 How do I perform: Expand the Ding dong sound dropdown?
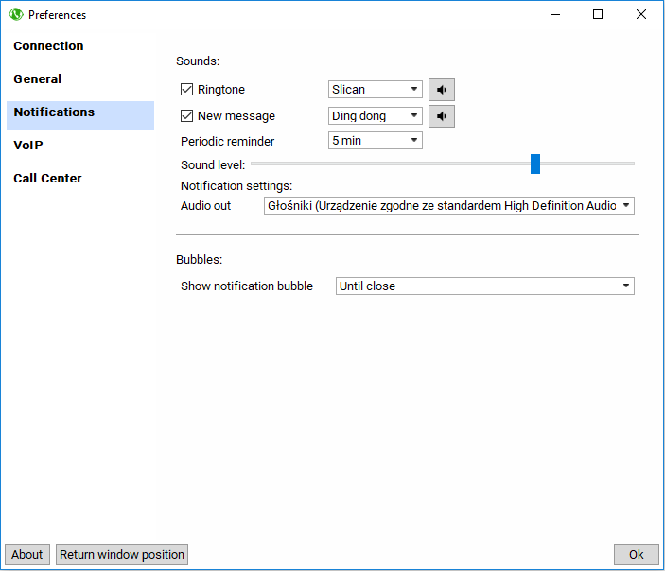375,116
